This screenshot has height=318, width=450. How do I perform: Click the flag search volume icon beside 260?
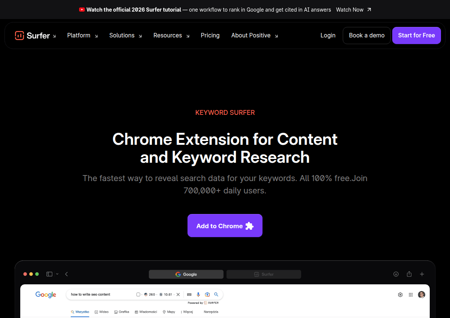pos(145,294)
